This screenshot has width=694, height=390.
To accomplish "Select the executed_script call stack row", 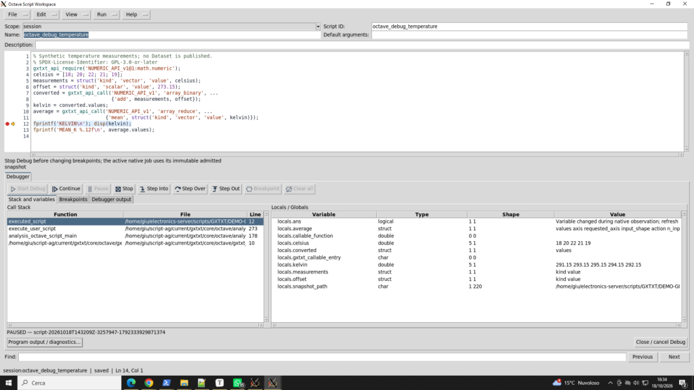I will coord(135,221).
